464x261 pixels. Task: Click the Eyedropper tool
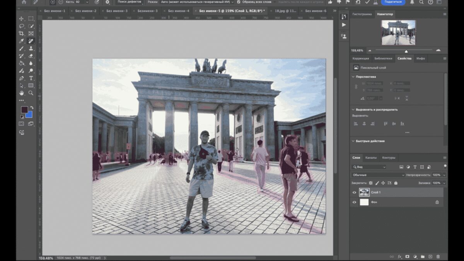click(x=21, y=41)
